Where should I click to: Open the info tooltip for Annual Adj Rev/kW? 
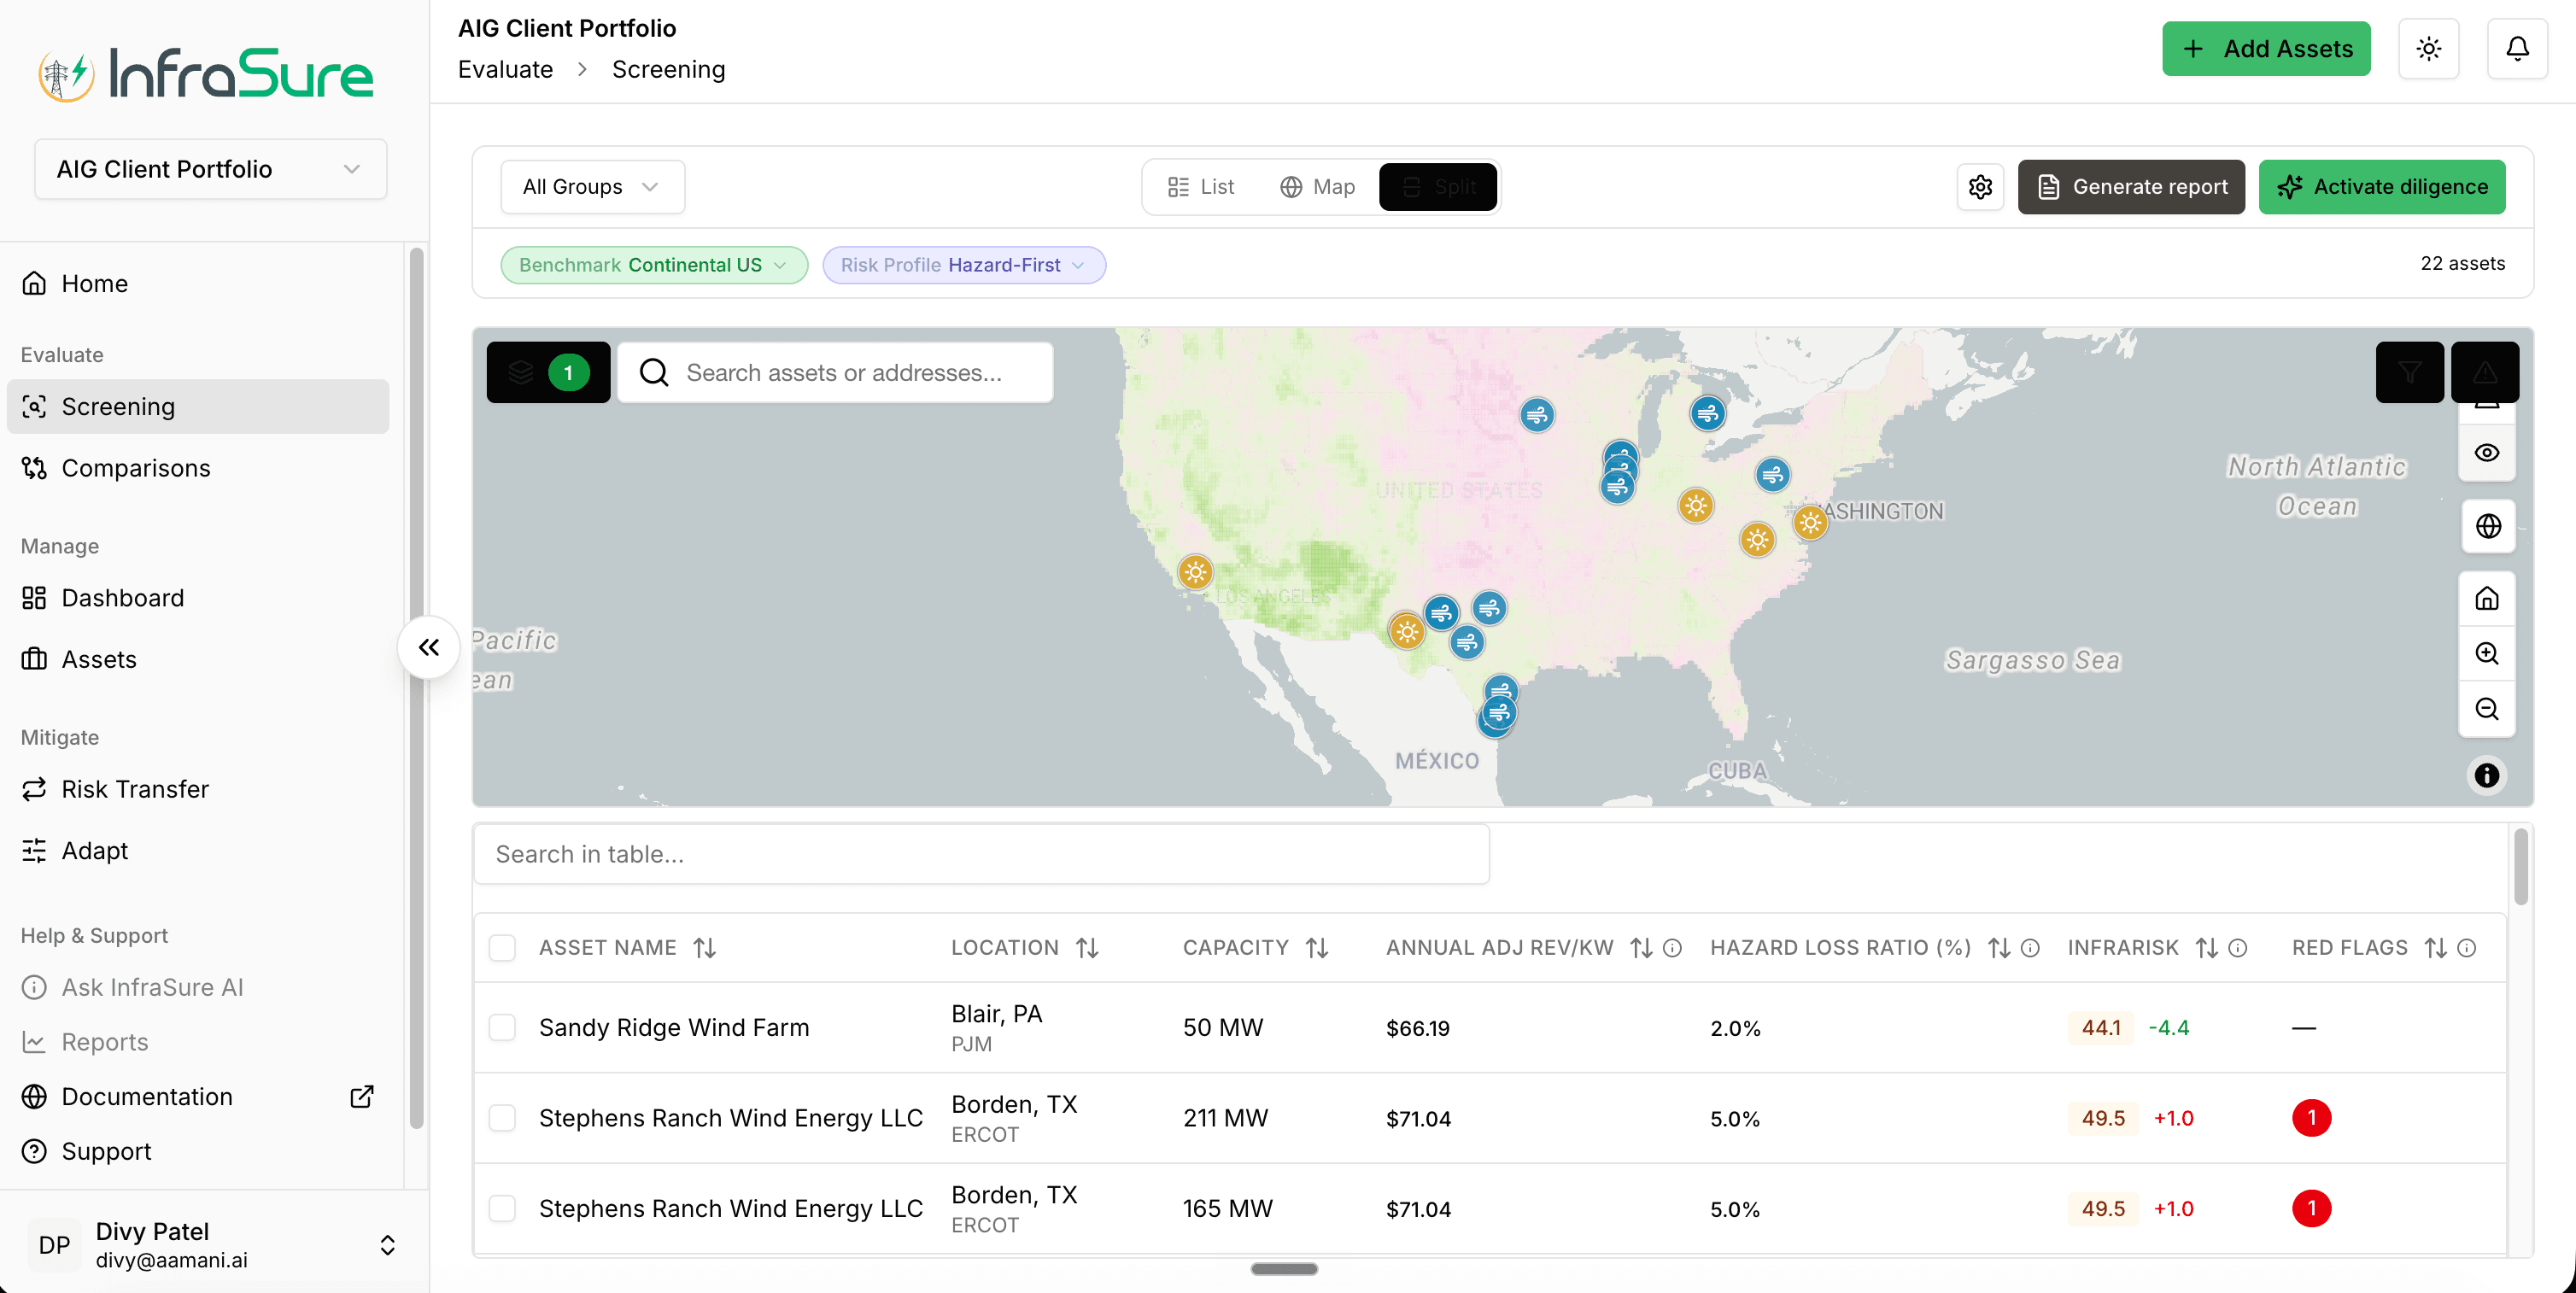coord(1672,947)
